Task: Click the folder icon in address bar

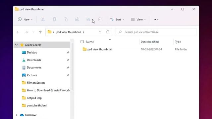Action: [49, 32]
